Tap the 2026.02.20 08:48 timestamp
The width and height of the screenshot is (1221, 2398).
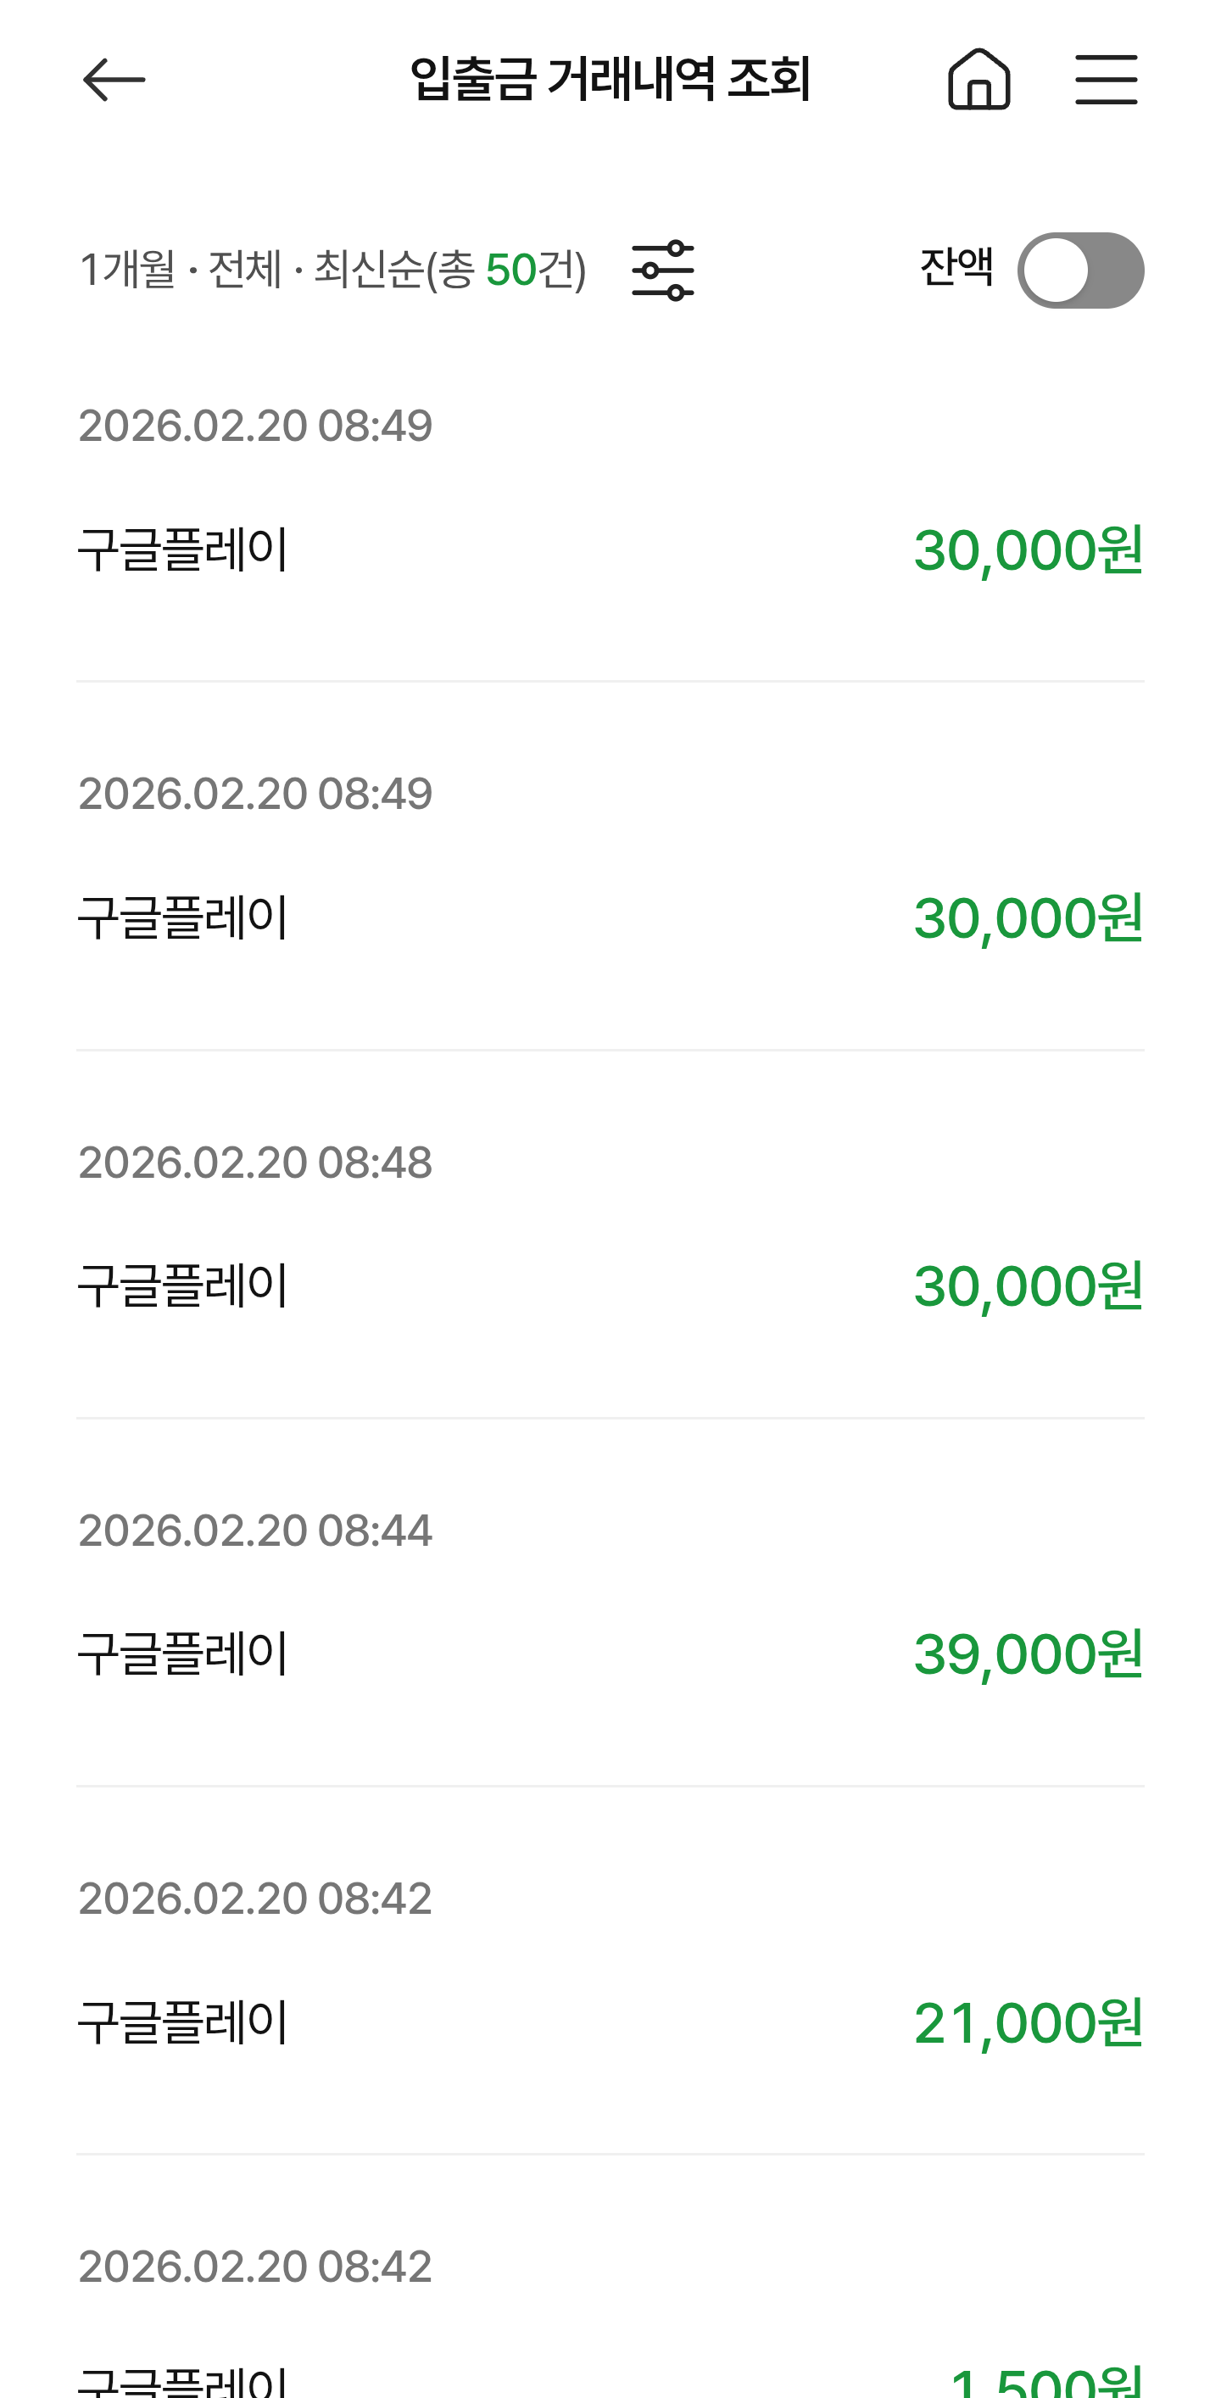pyautogui.click(x=255, y=1163)
